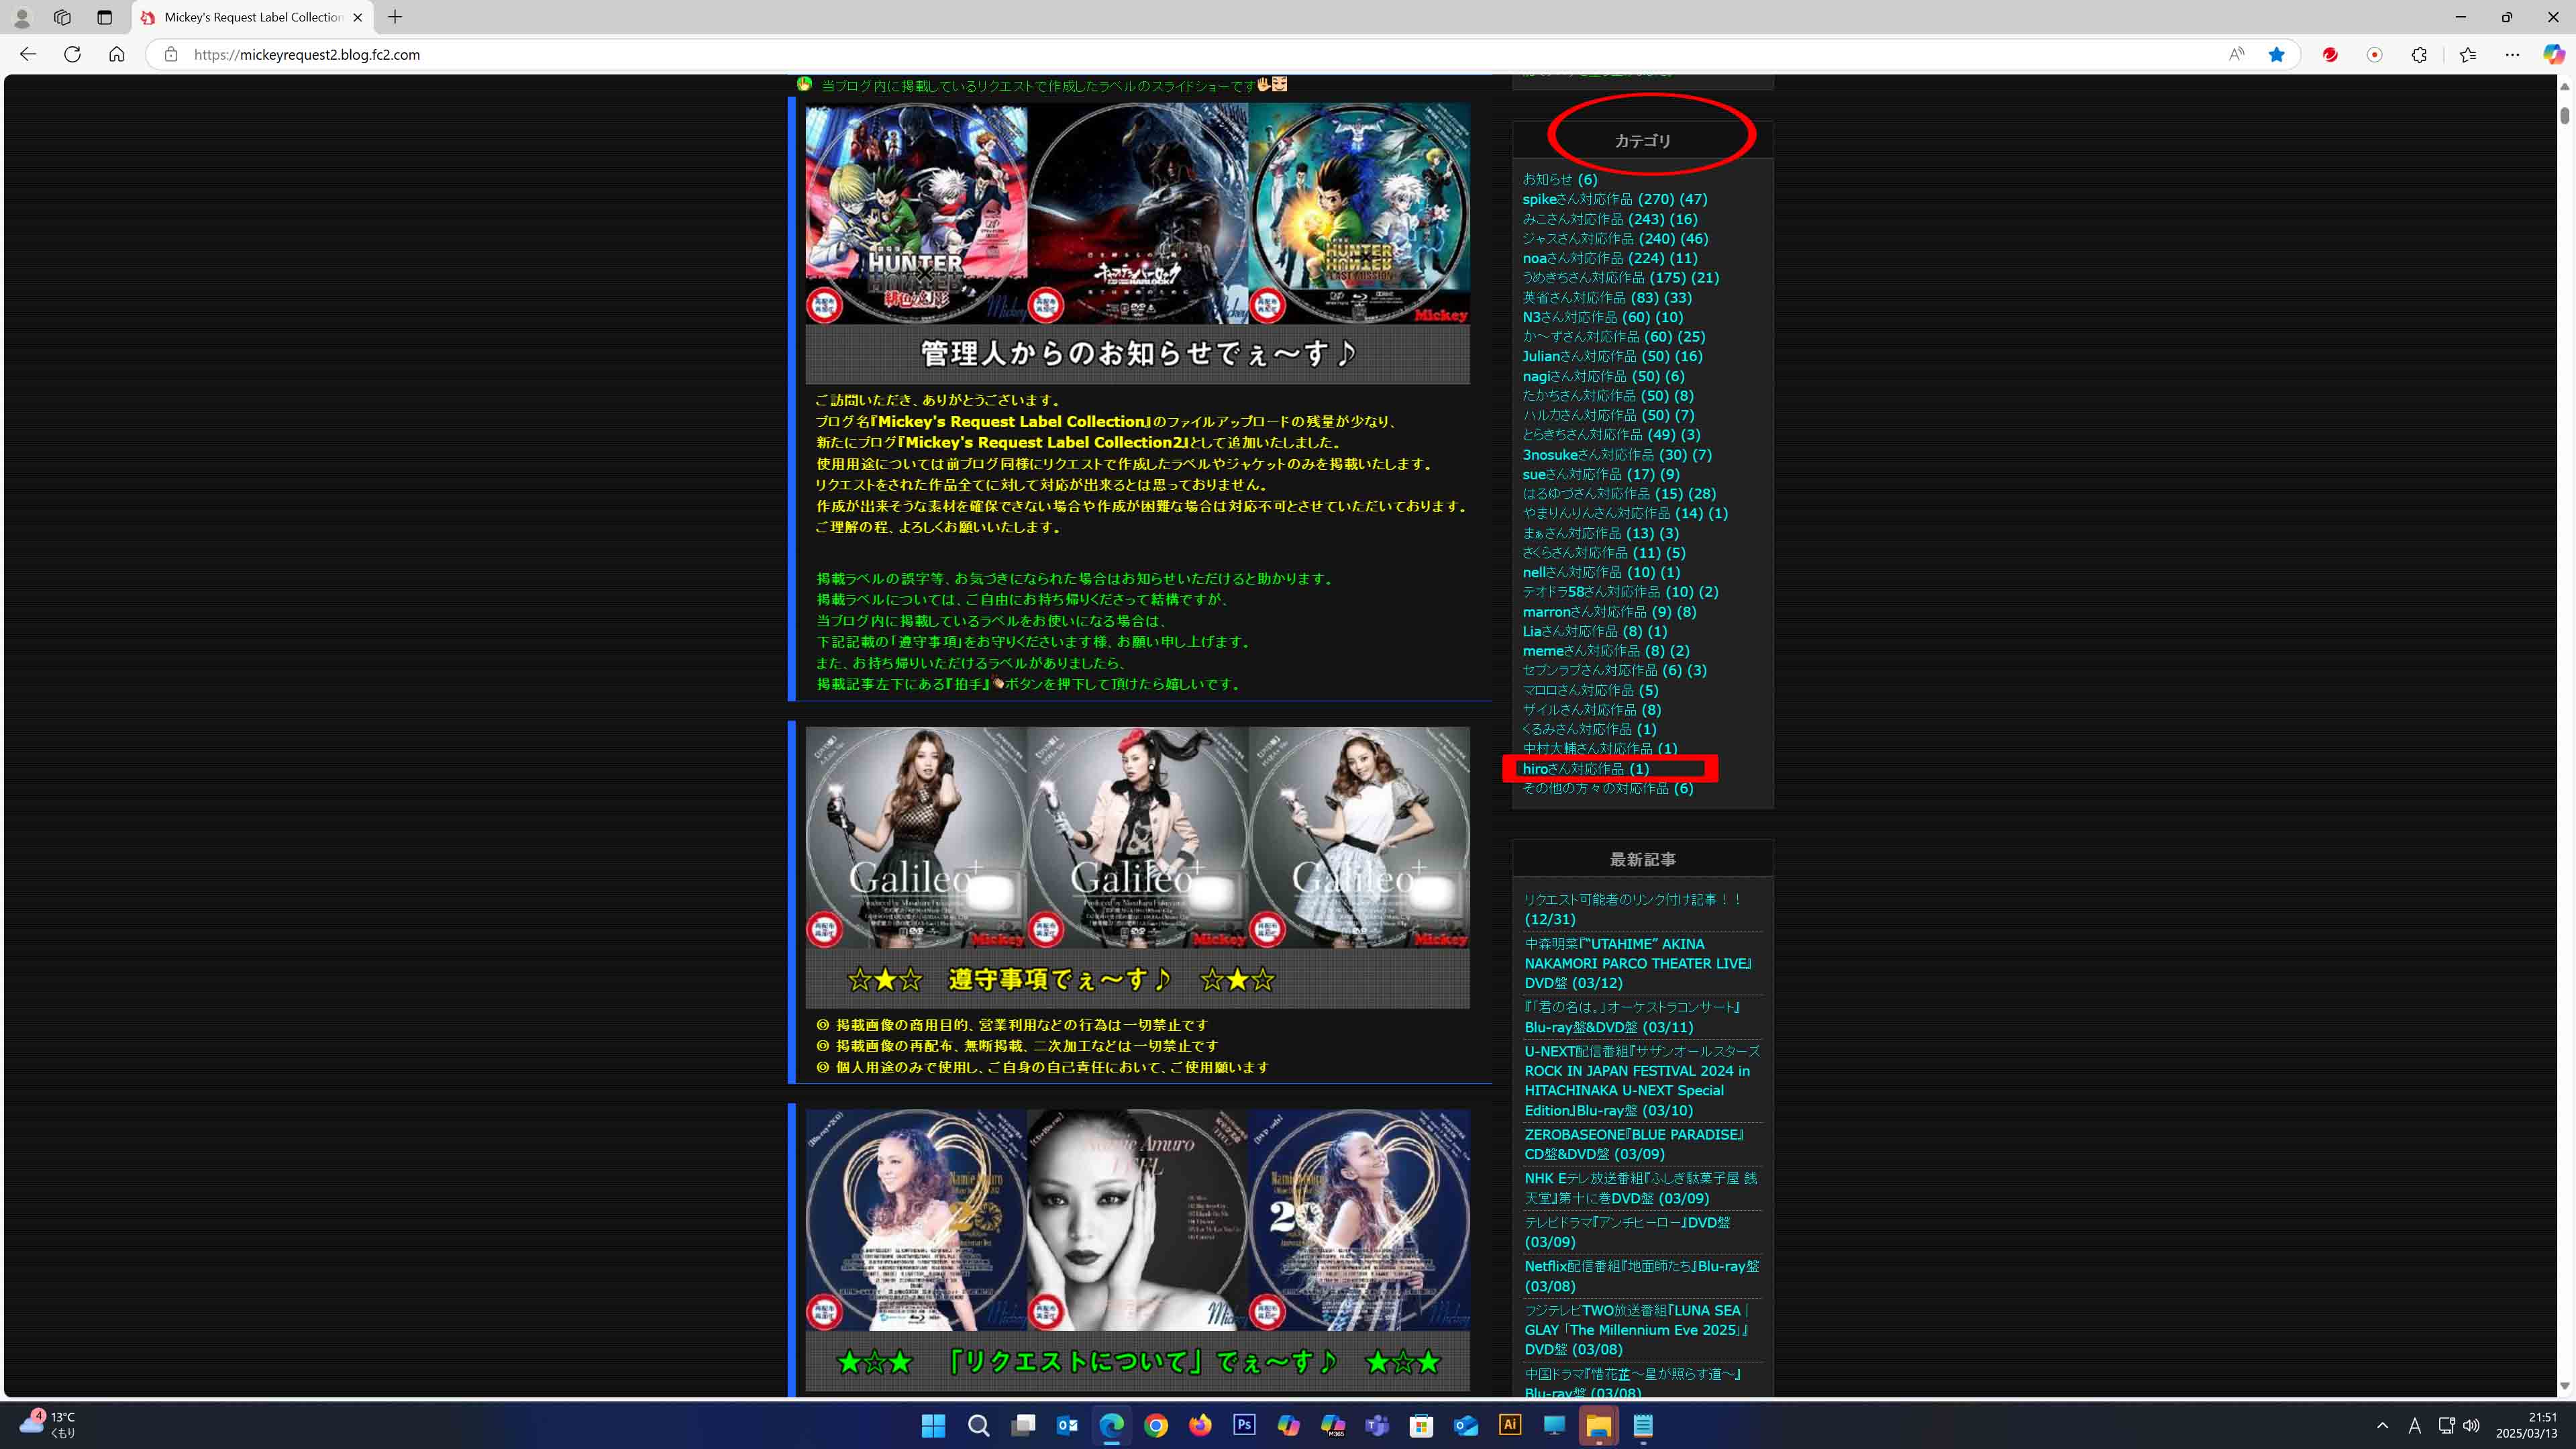Open Settings and more menu
This screenshot has height=1449, width=2576.
tap(2512, 54)
